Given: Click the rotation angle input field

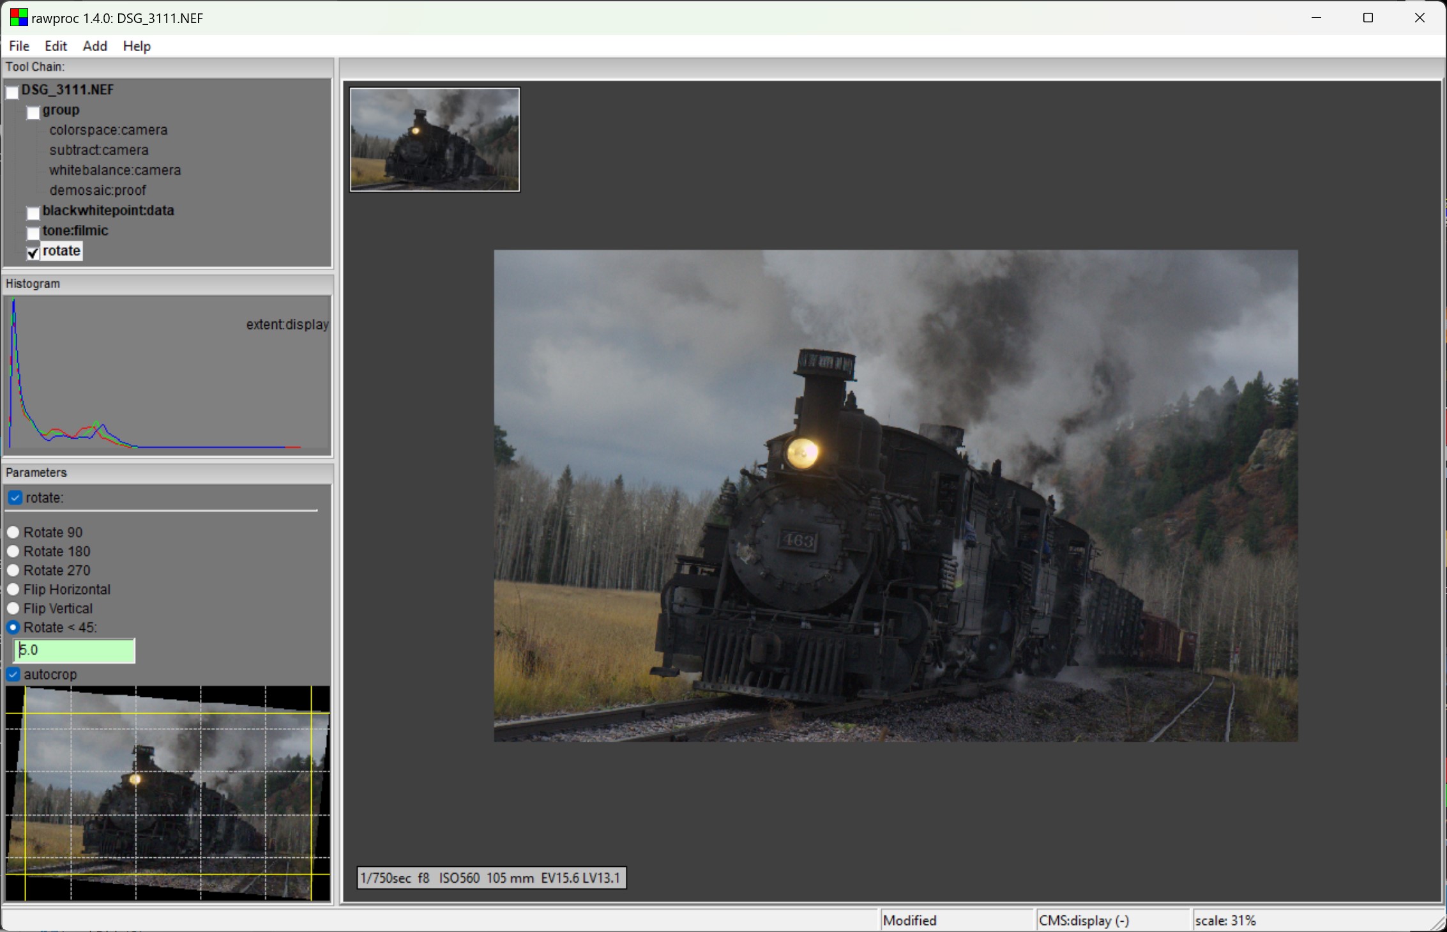Looking at the screenshot, I should click(74, 650).
